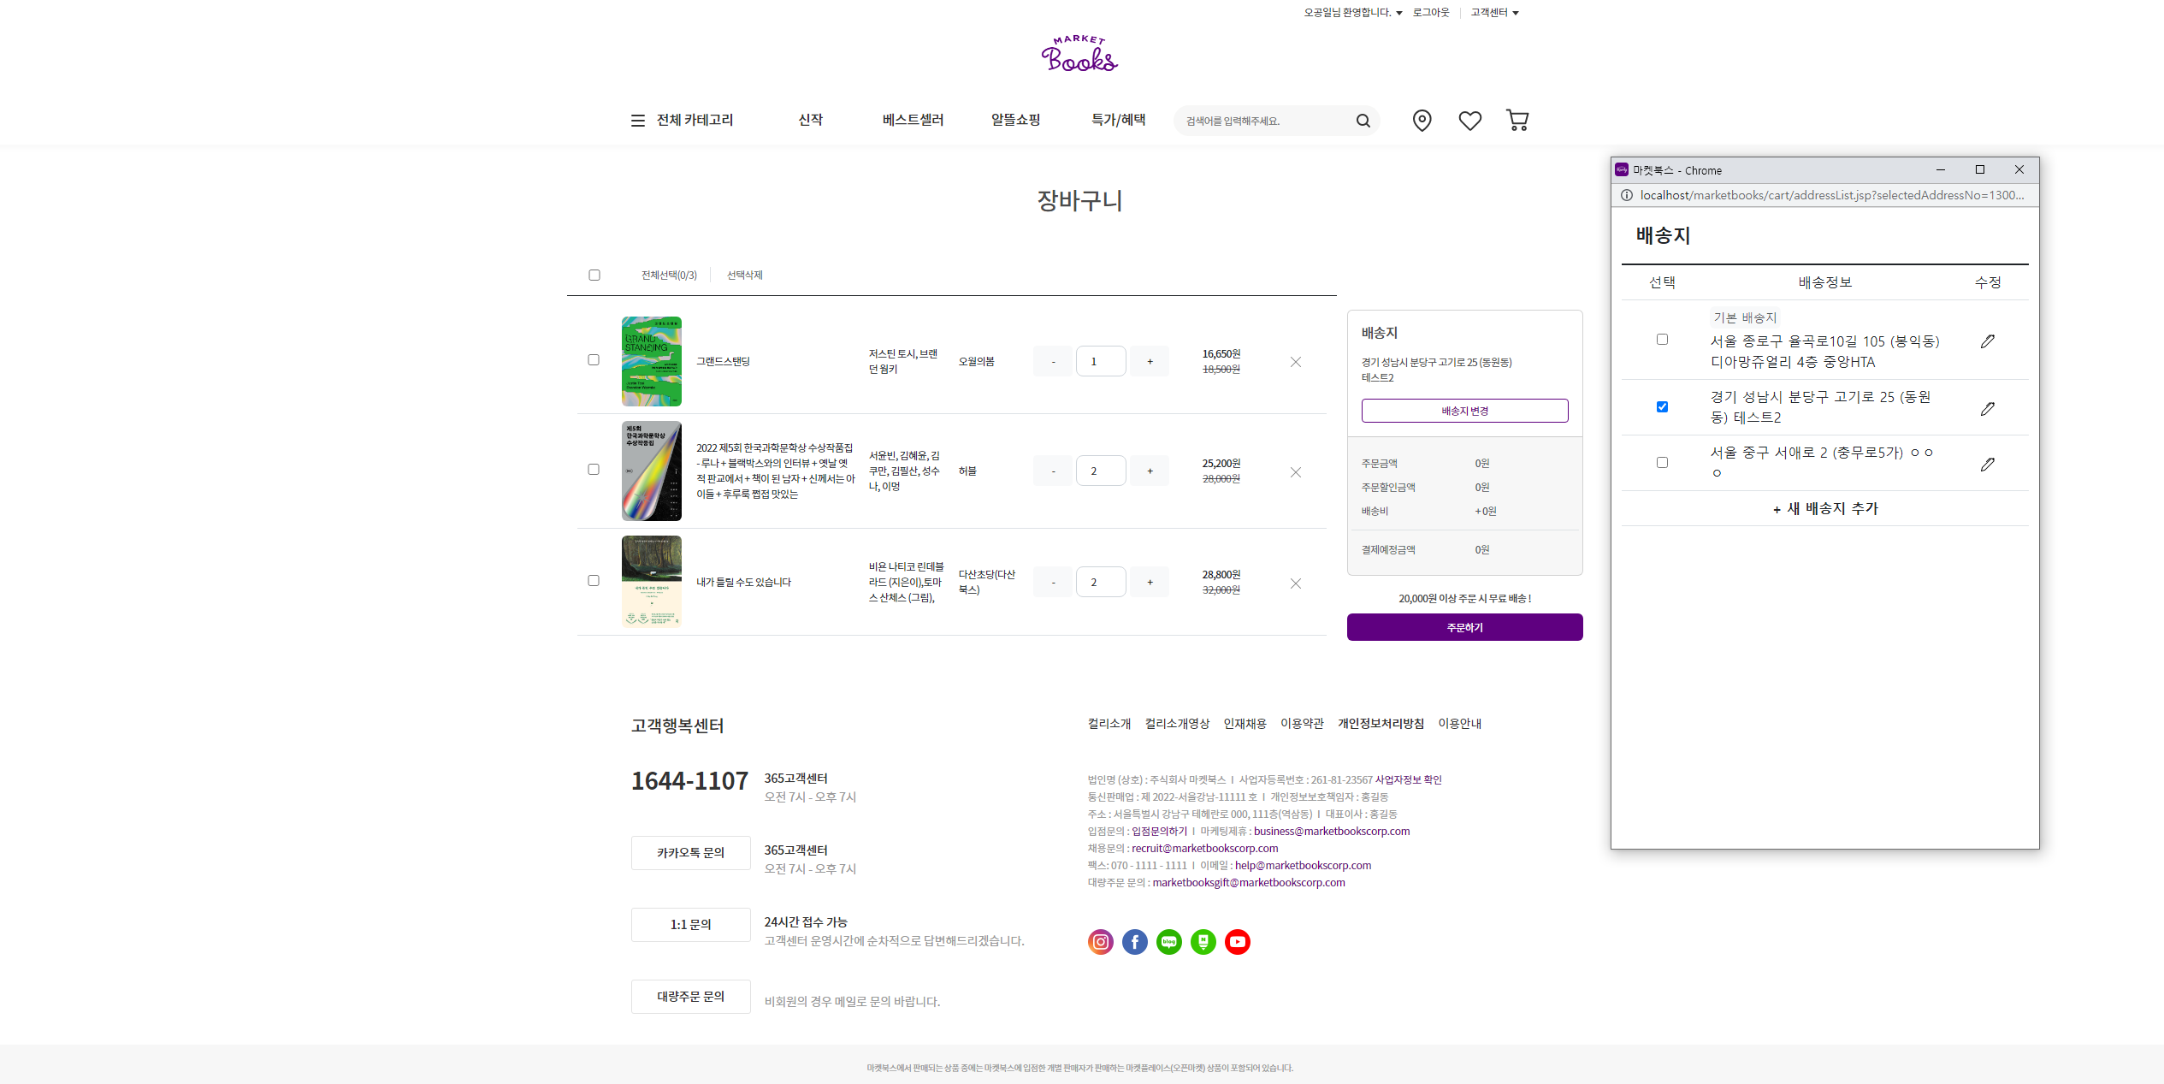Open the Instagram social icon
The image size is (2164, 1084).
pos(1100,942)
